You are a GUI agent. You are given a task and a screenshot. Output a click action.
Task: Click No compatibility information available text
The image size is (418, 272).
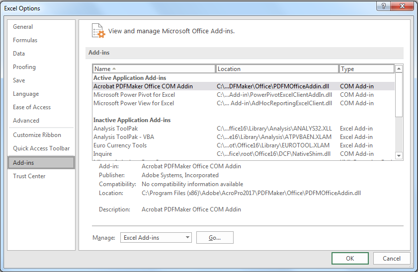(x=192, y=184)
